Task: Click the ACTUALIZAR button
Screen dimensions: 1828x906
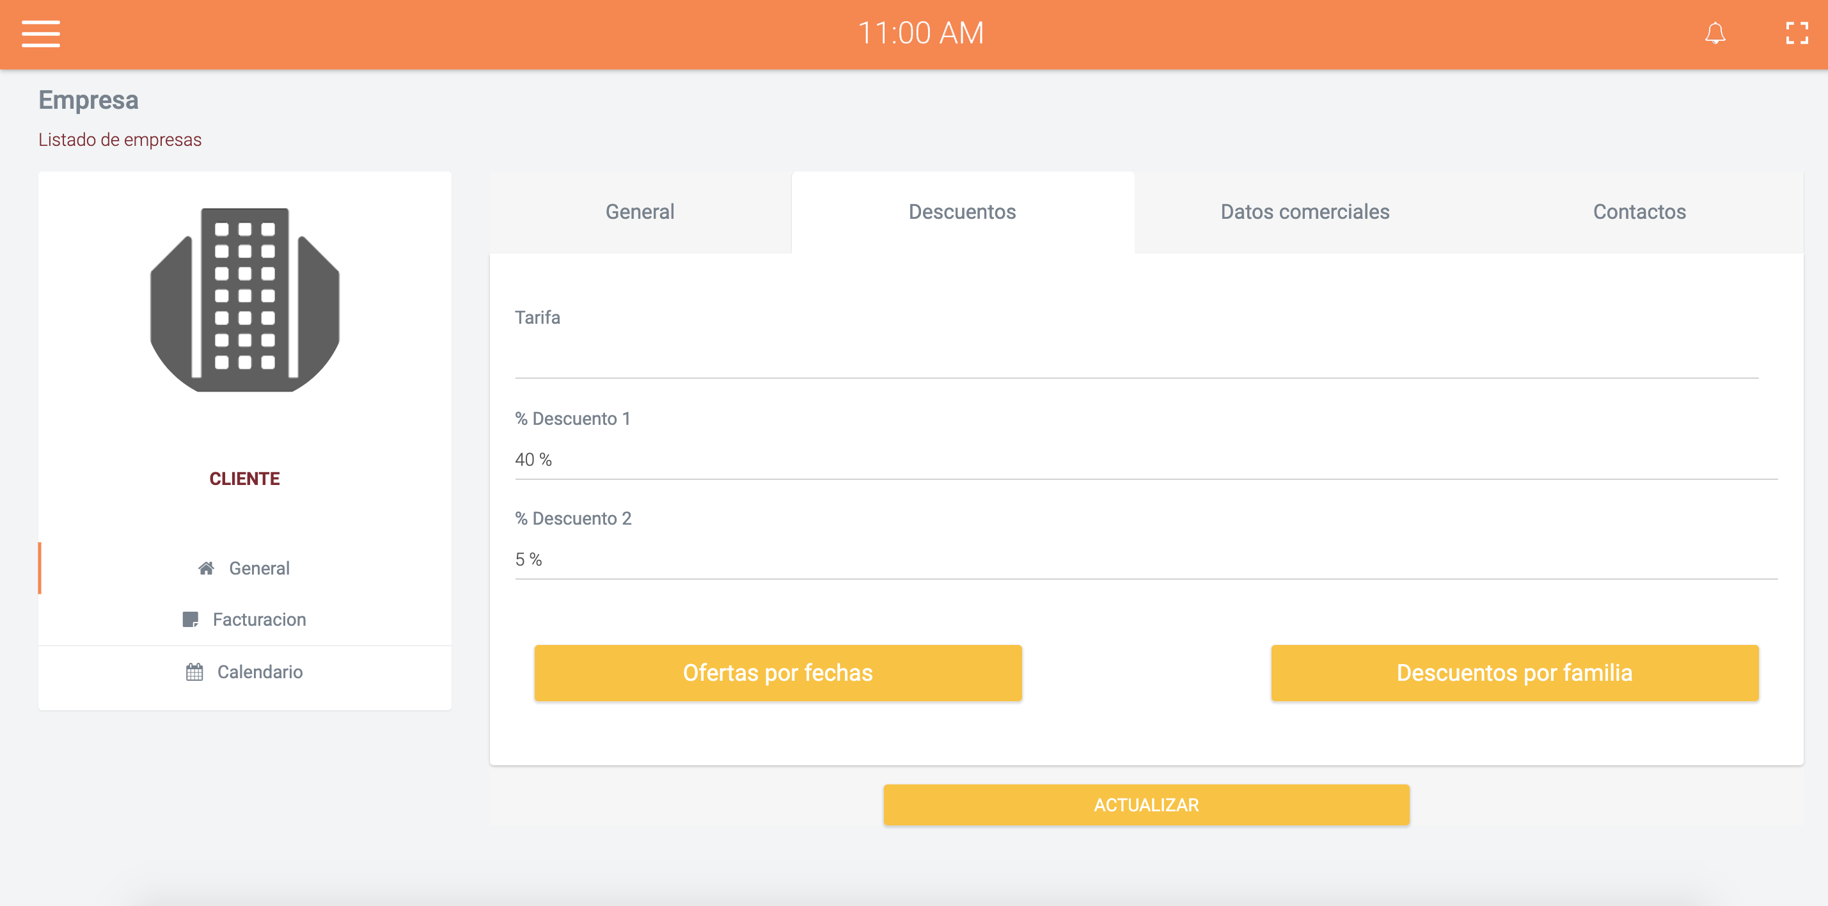Action: pyautogui.click(x=1146, y=804)
